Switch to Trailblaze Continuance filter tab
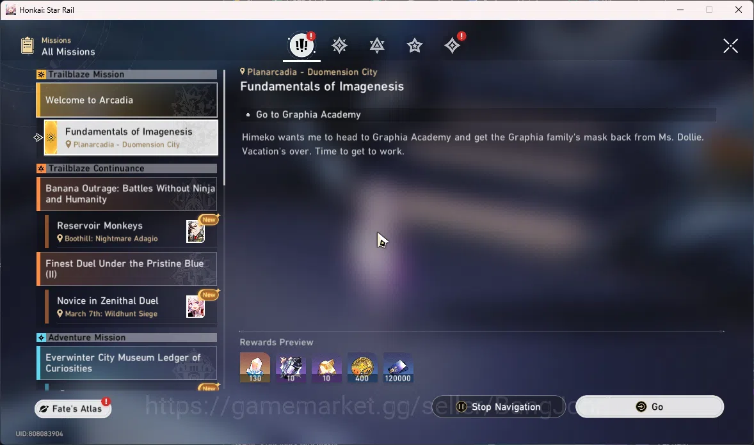Viewport: 754px width, 445px height. pyautogui.click(x=377, y=45)
